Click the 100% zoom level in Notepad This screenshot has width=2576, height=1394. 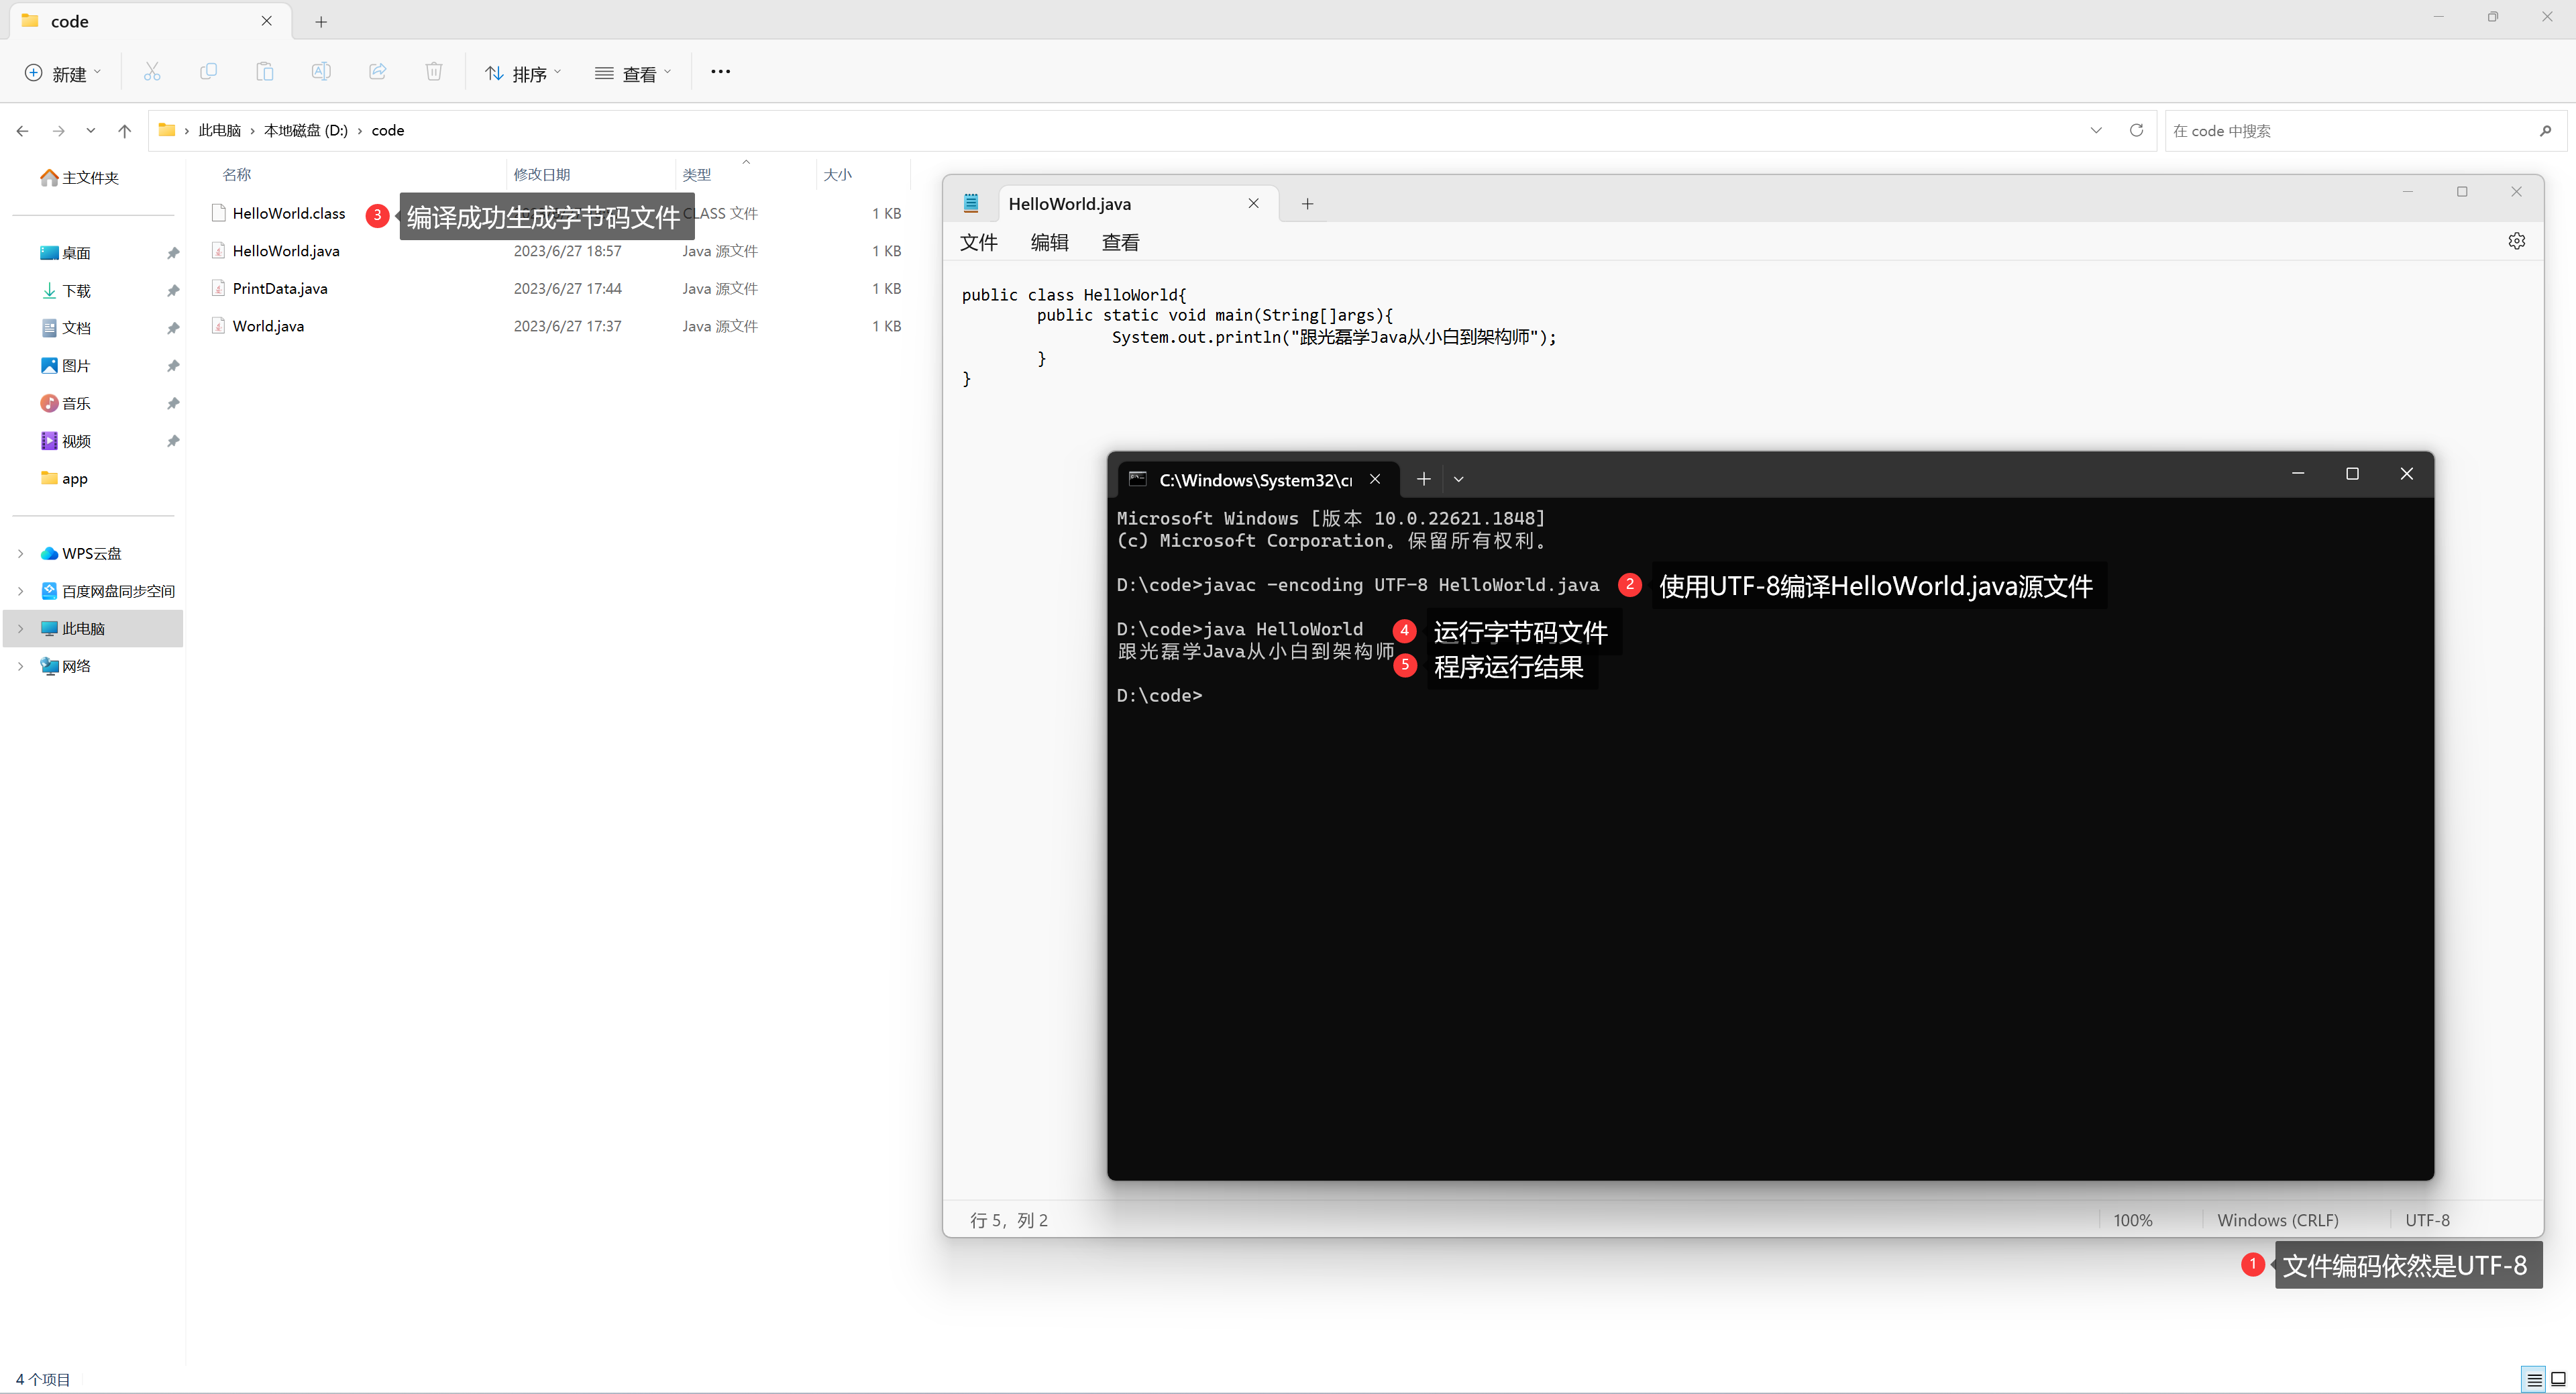click(x=2132, y=1220)
